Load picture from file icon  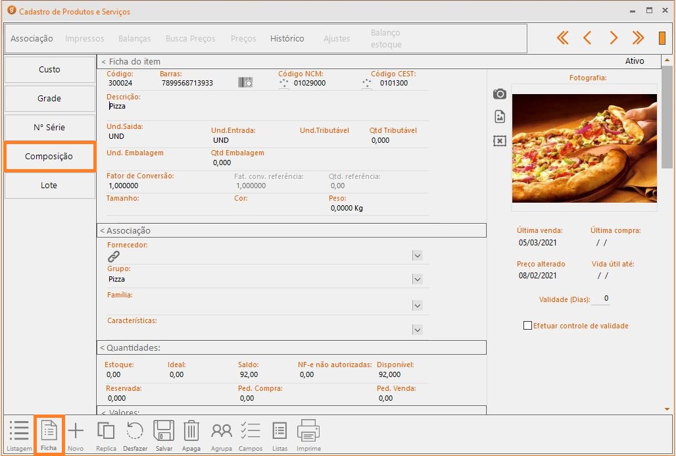pos(500,116)
